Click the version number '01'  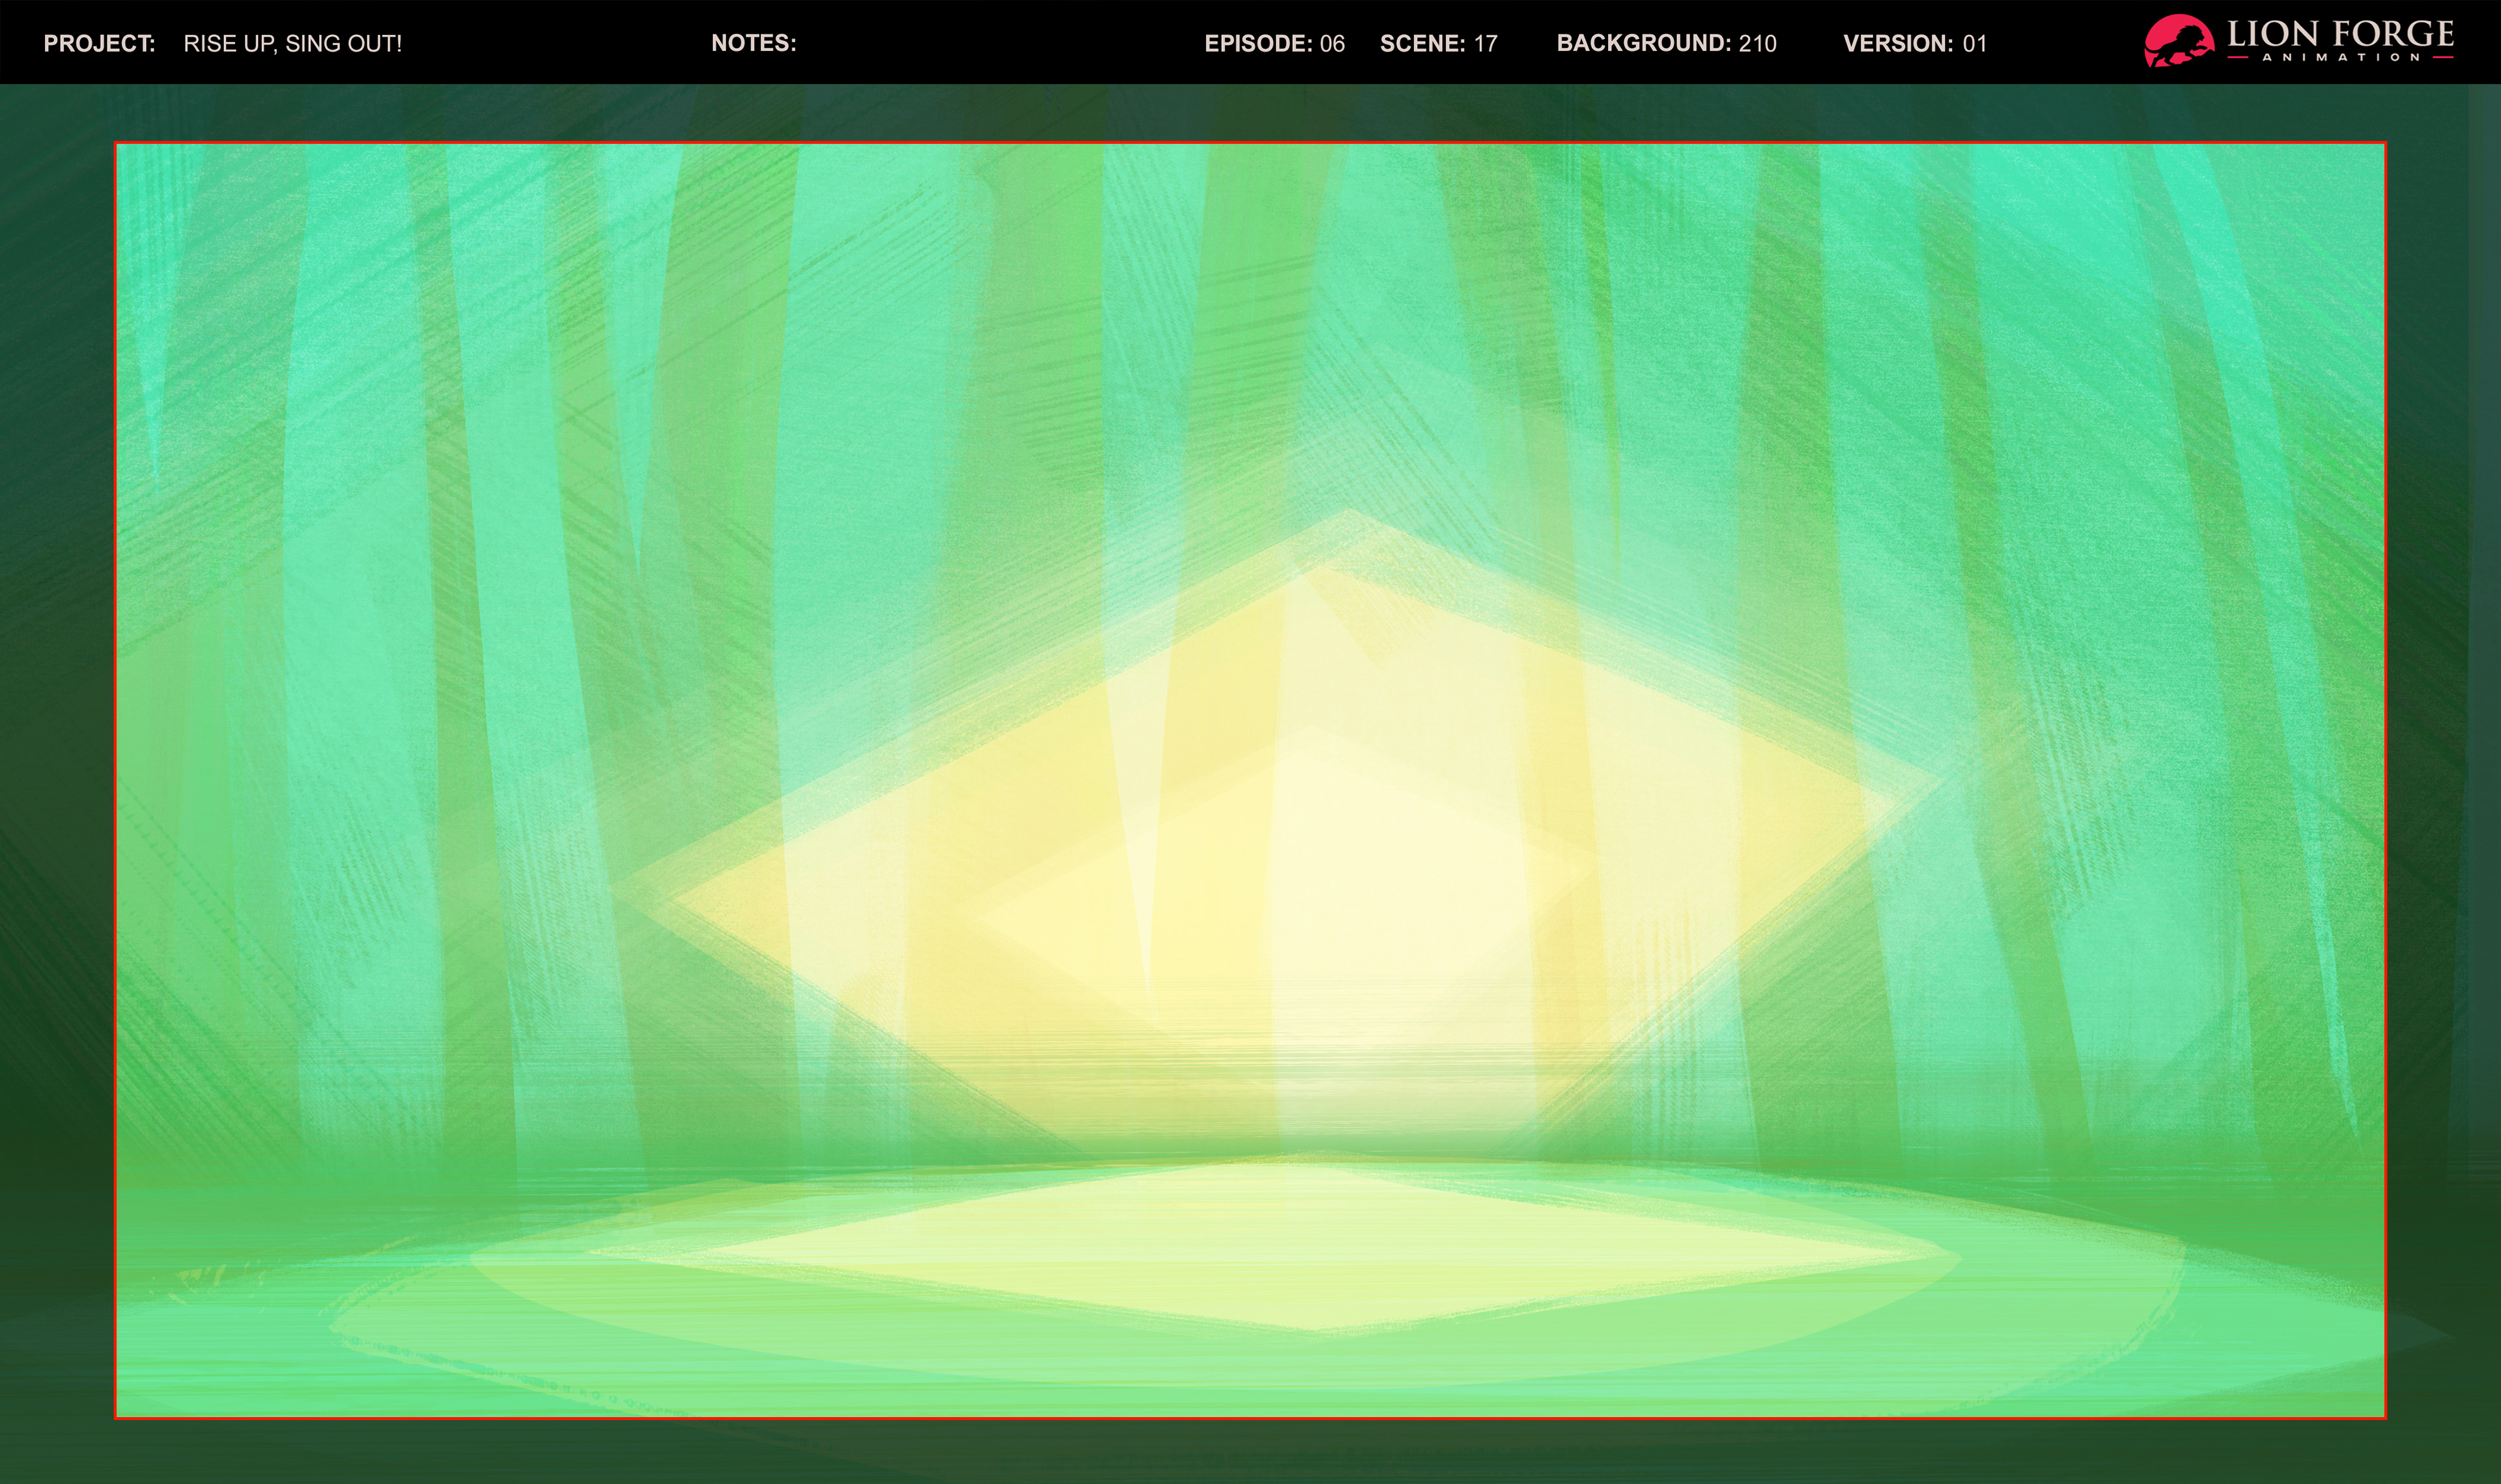coord(1974,44)
